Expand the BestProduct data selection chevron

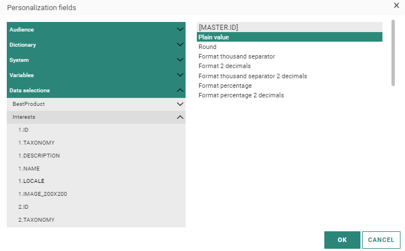click(x=180, y=104)
